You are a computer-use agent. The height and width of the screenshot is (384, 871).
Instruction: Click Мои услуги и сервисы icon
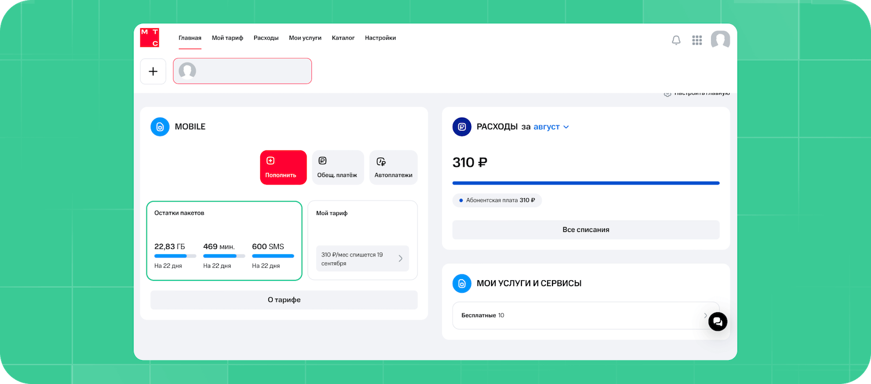click(x=462, y=283)
